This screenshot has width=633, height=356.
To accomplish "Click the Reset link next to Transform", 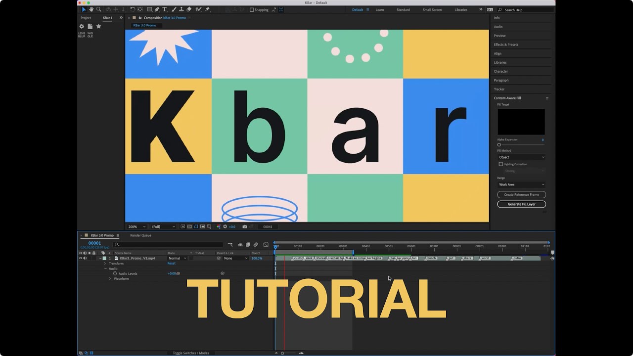I will 171,264.
